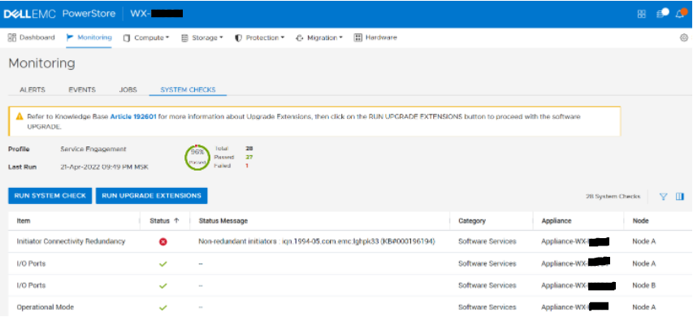Screen dimensions: 693x317
Task: Click the Last Run date 21-Apr-2022
Action: [x=104, y=167]
